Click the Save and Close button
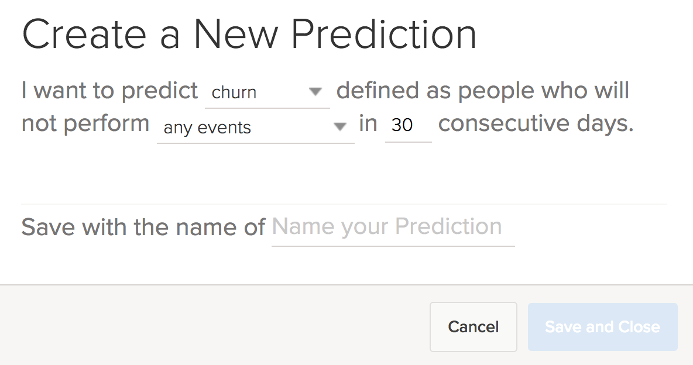Viewport: 693px width, 365px height. 602,327
